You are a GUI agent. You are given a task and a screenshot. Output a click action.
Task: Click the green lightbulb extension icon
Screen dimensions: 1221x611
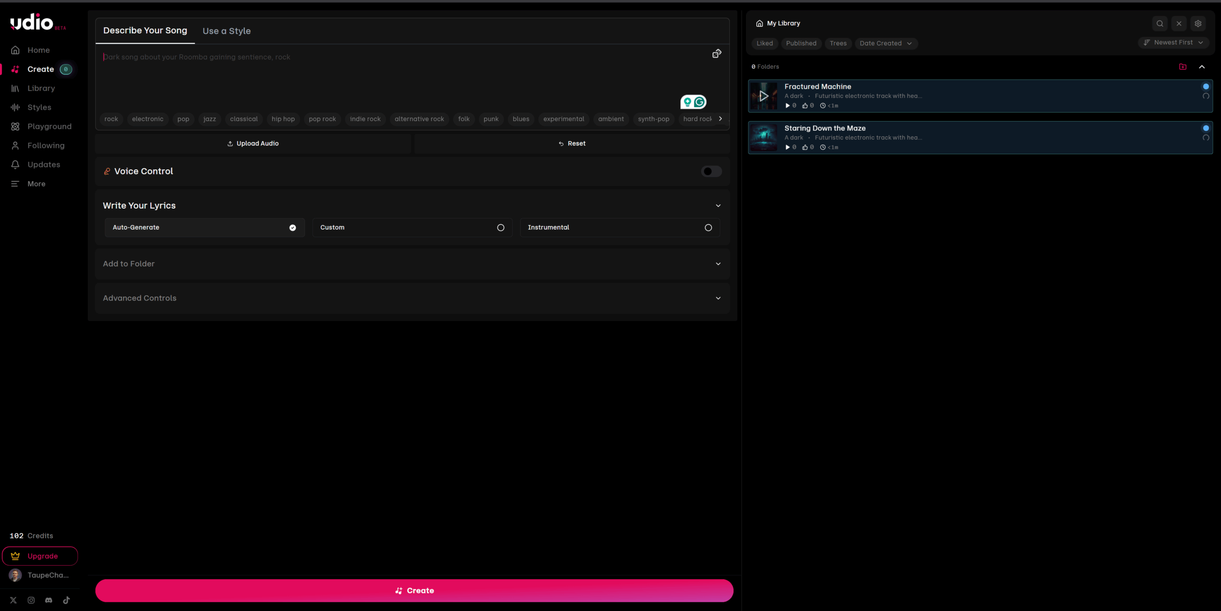pyautogui.click(x=687, y=102)
